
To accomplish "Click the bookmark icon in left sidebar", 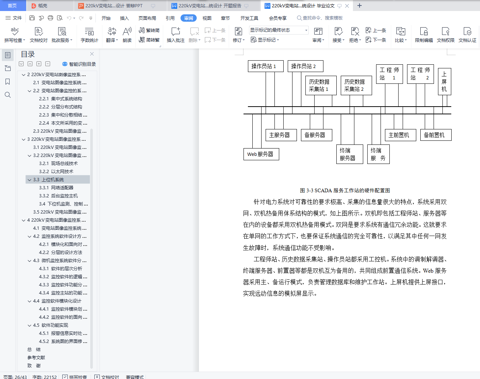I will click(x=8, y=82).
